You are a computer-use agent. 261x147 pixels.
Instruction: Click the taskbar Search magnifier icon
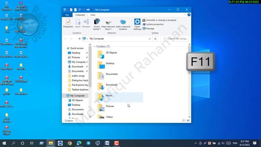[13, 143]
